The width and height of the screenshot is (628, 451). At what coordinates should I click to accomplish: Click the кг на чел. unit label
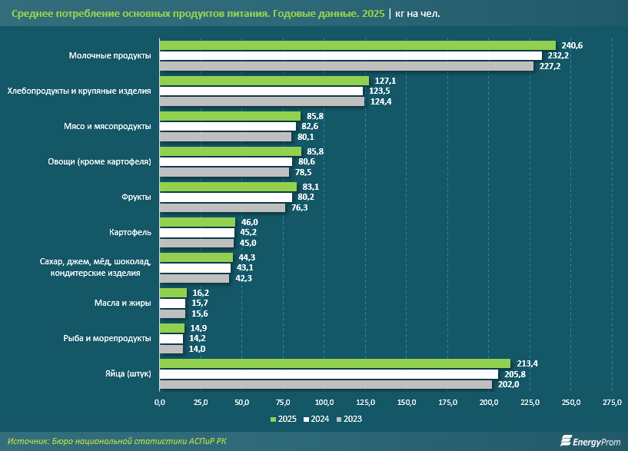(x=418, y=14)
